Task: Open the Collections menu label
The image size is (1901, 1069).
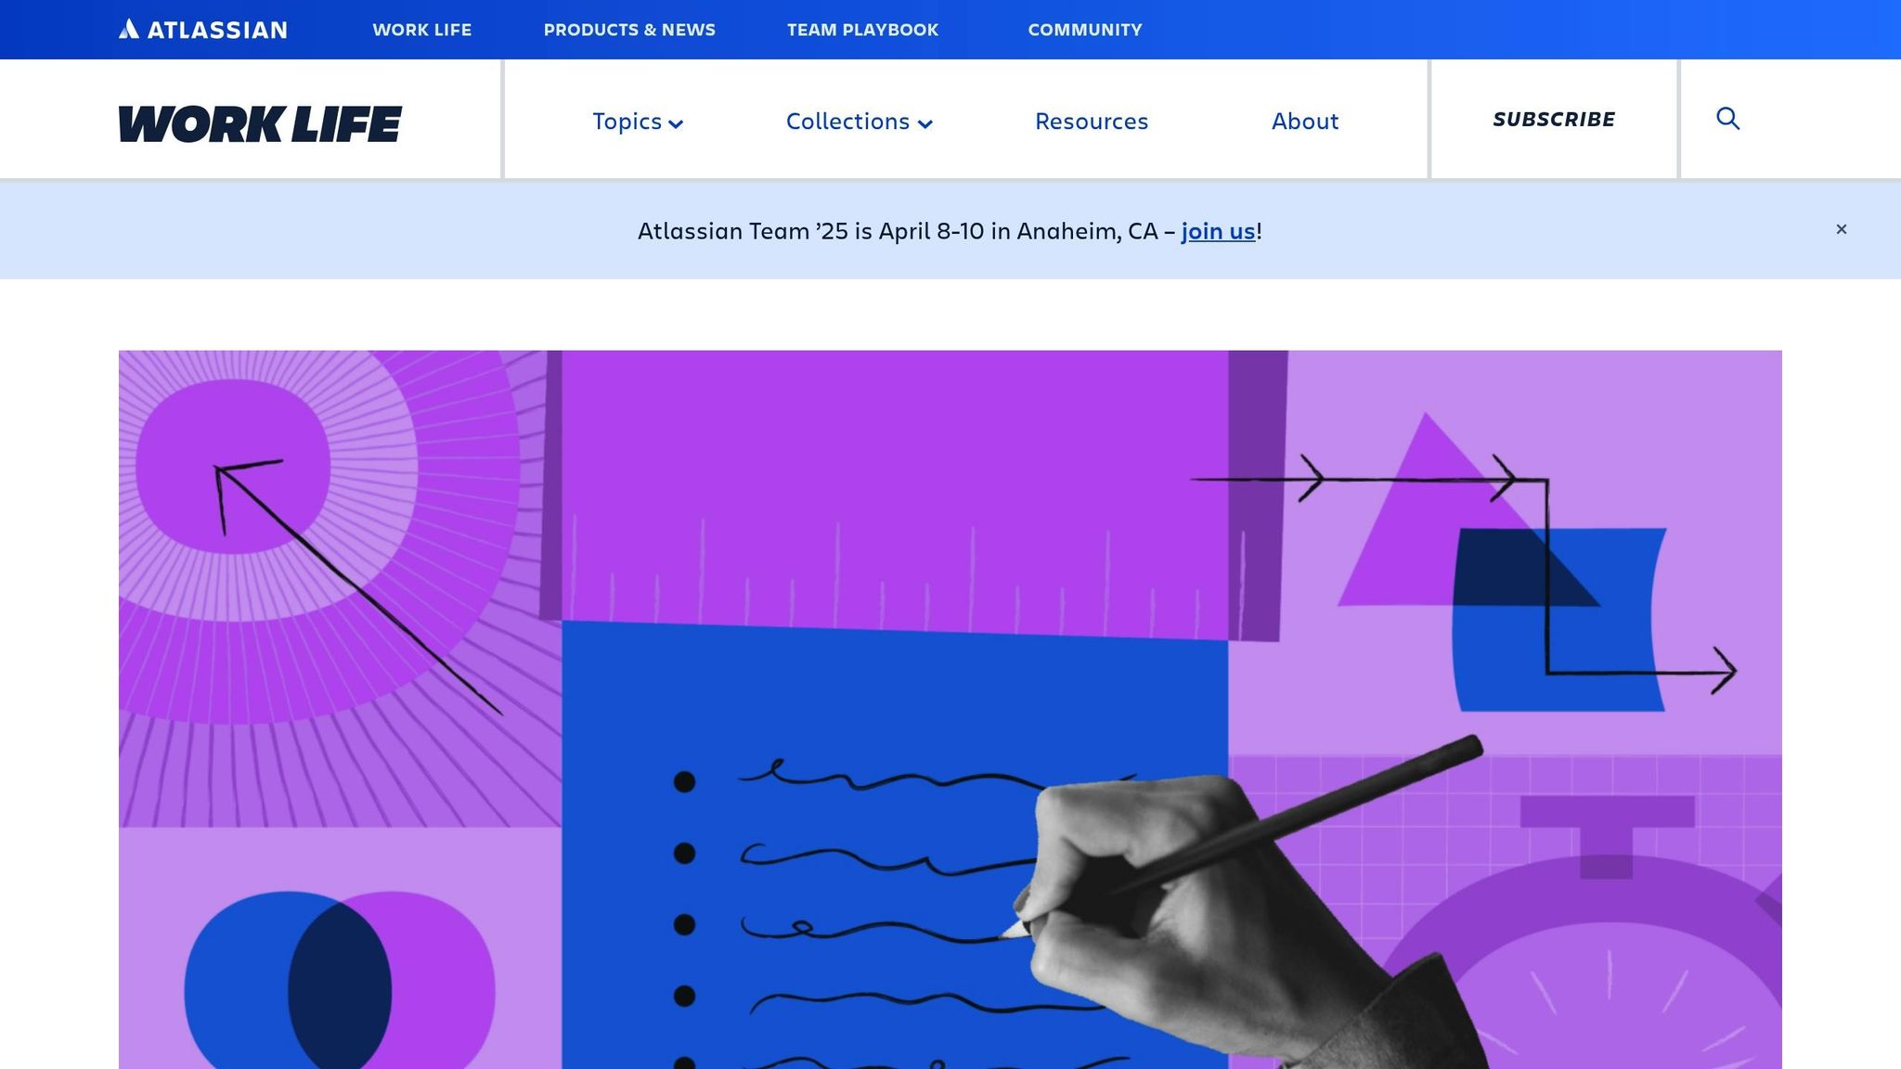Action: pyautogui.click(x=847, y=122)
